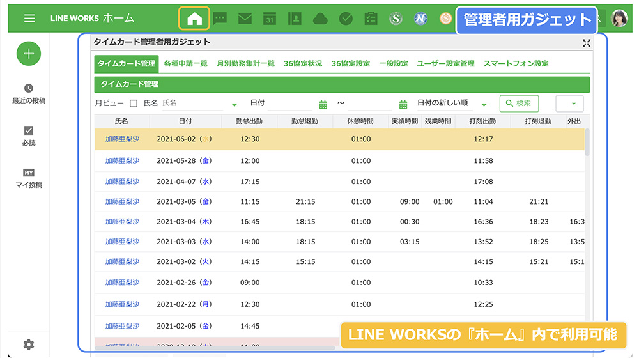Click the 勤怠出勤 column header

pyautogui.click(x=249, y=121)
